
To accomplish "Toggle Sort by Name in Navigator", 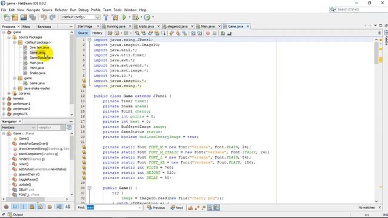I will click(x=59, y=206).
